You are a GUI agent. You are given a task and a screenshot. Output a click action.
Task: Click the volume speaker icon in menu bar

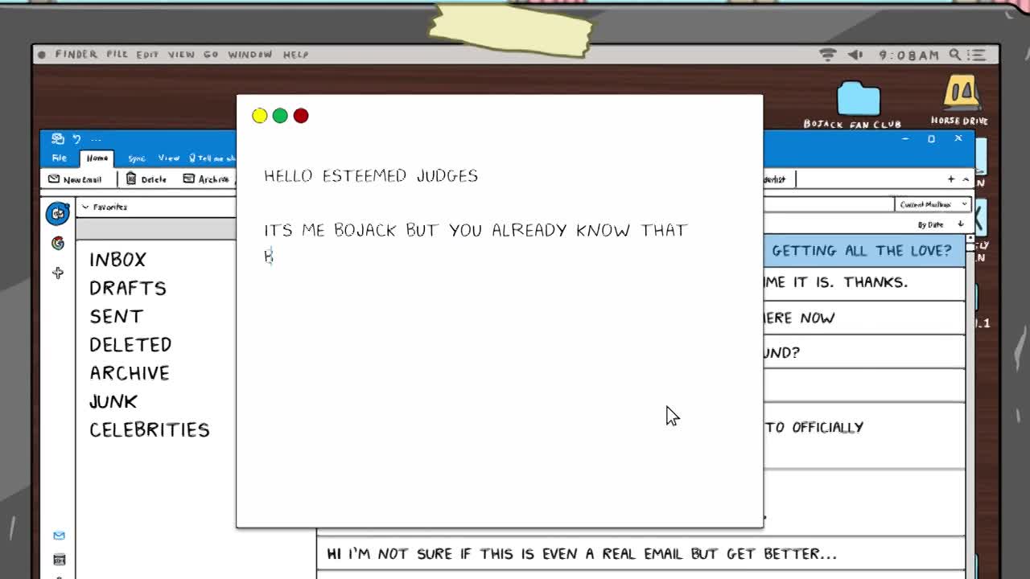pos(855,55)
